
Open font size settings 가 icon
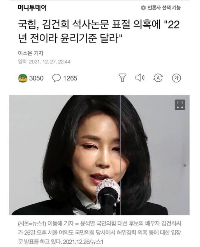[176, 78]
